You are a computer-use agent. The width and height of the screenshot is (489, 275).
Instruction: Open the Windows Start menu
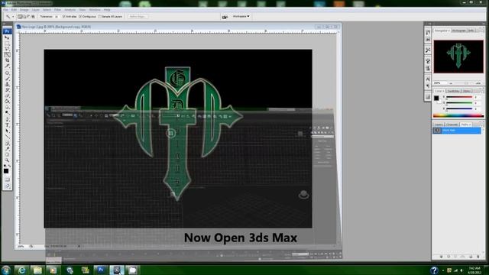point(6,270)
